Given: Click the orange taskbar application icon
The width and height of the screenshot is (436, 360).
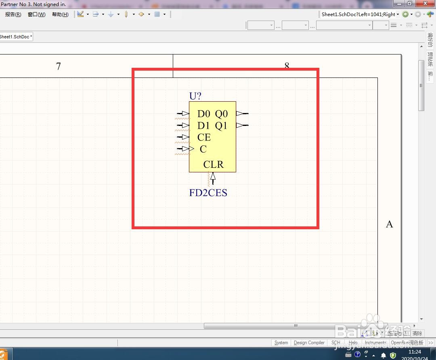Looking at the screenshot, I should 3,354.
